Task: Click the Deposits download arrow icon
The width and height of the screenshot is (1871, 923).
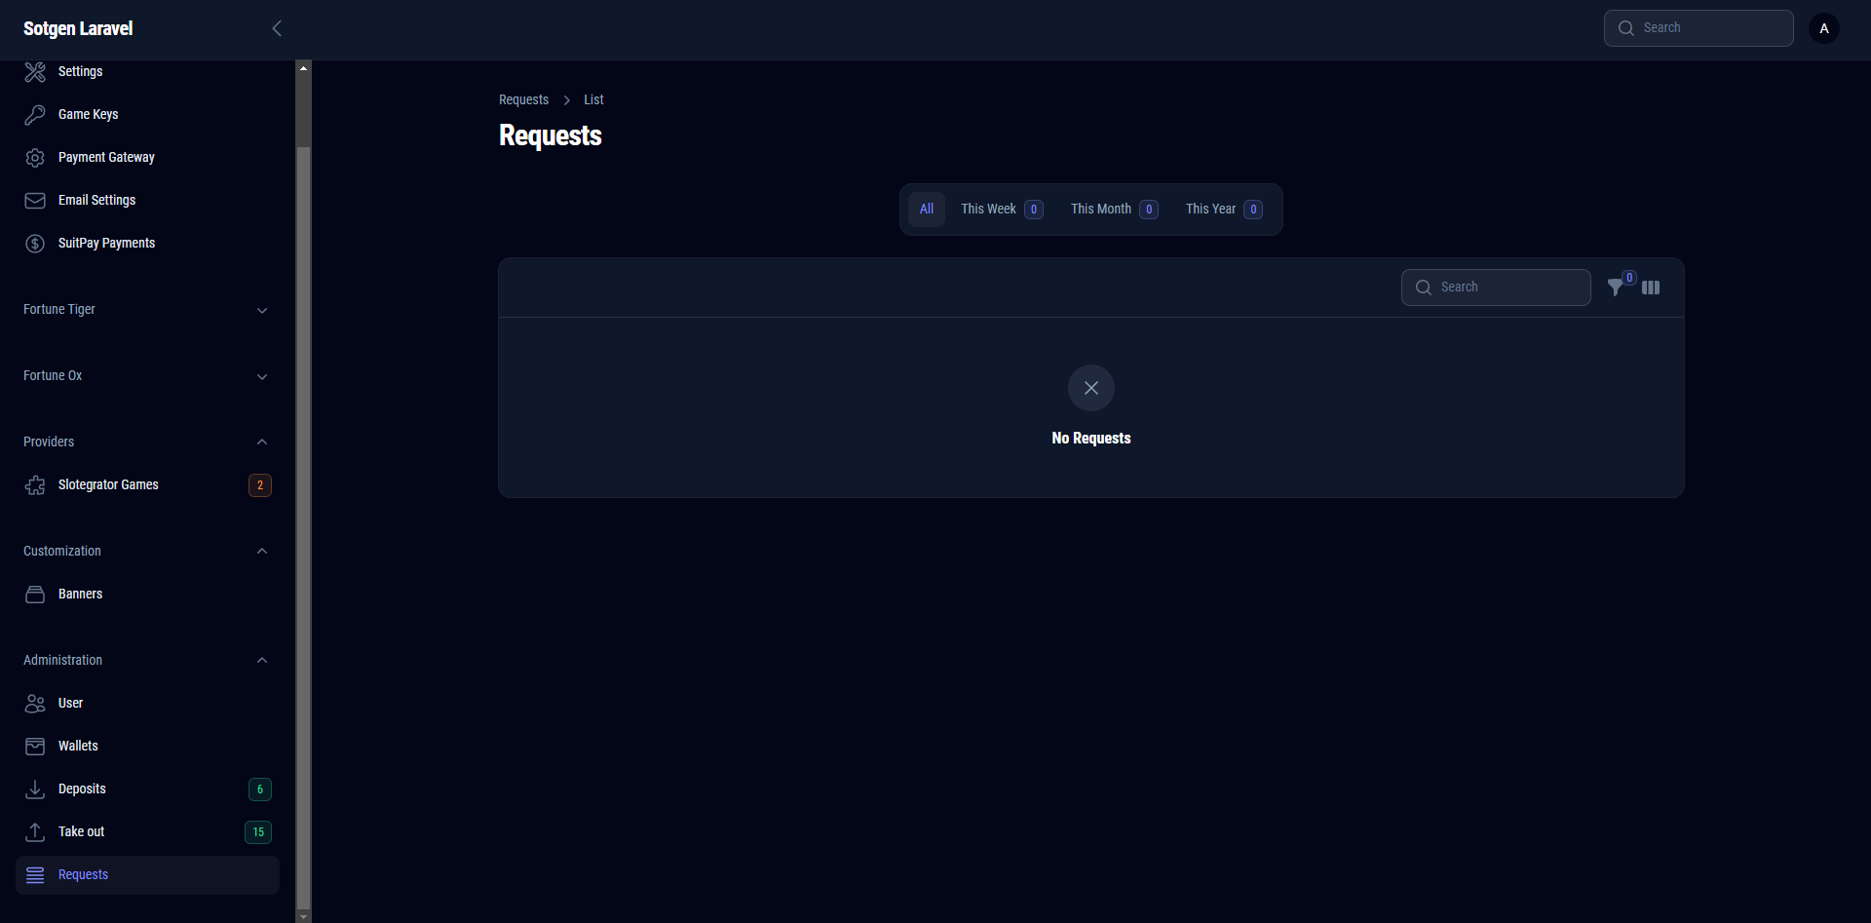Action: tap(35, 789)
